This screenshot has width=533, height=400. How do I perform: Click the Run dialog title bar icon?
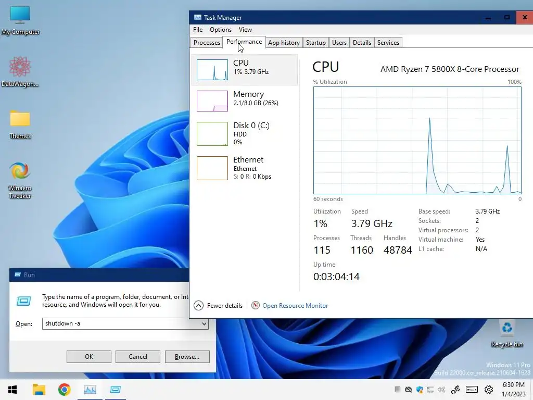[x=18, y=274]
